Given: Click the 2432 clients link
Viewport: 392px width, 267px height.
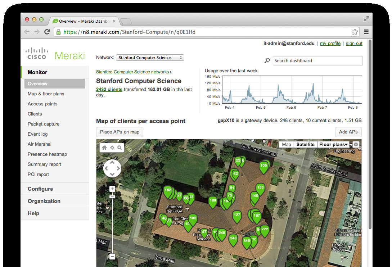Looking at the screenshot, I should [x=109, y=89].
